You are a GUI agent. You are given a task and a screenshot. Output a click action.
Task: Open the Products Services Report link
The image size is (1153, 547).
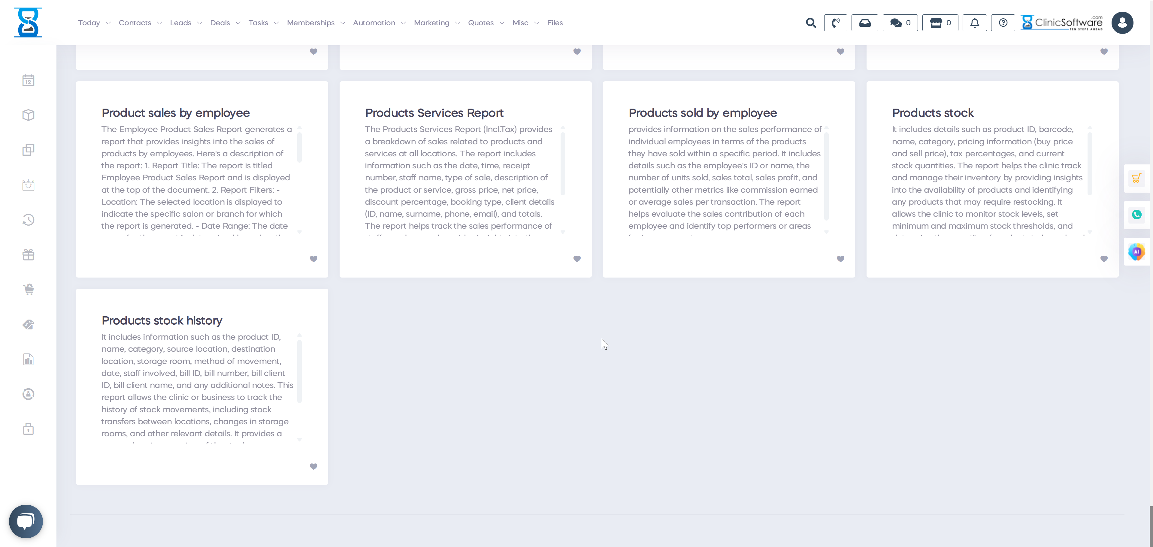(x=434, y=113)
